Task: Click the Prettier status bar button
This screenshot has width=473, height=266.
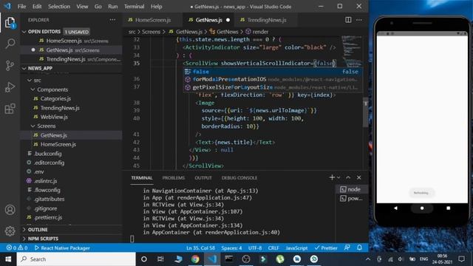Action: click(x=326, y=248)
